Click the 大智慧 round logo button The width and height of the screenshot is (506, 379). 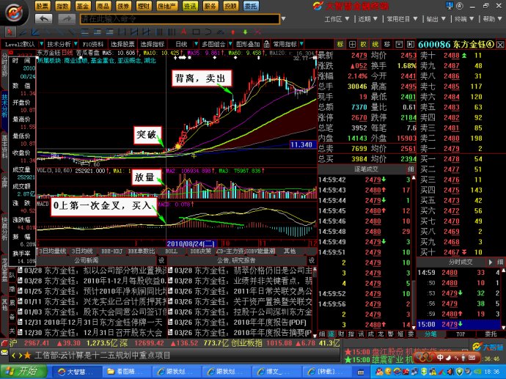(x=13, y=13)
